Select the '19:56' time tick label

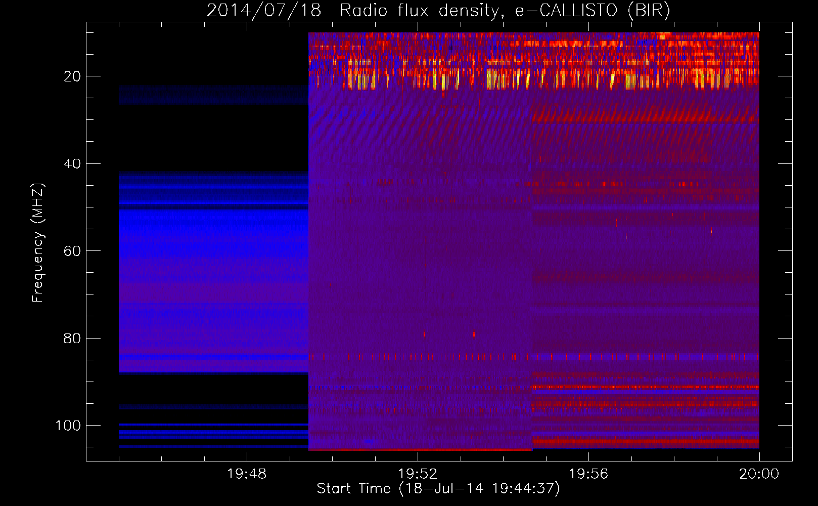click(x=588, y=474)
